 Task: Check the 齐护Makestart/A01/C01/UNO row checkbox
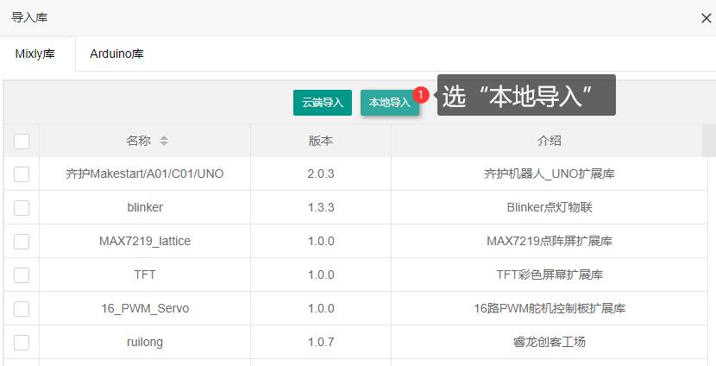[22, 174]
